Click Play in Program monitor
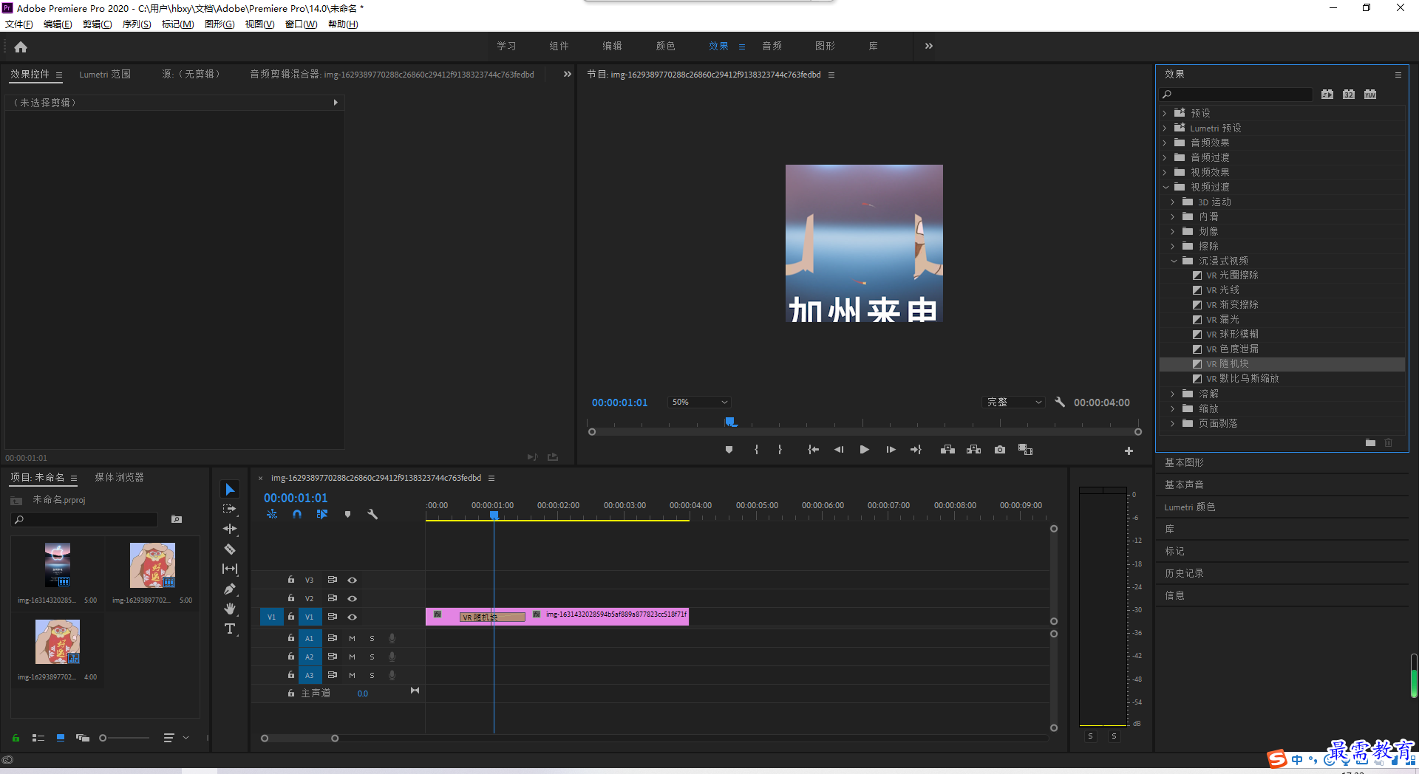 point(864,450)
